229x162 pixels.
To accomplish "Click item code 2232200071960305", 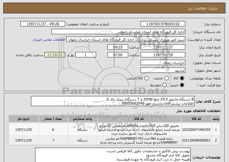I will coord(196,130).
